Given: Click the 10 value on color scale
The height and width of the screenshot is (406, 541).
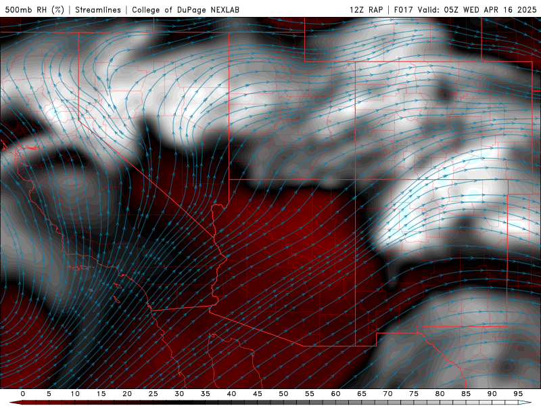Looking at the screenshot, I should point(75,394).
